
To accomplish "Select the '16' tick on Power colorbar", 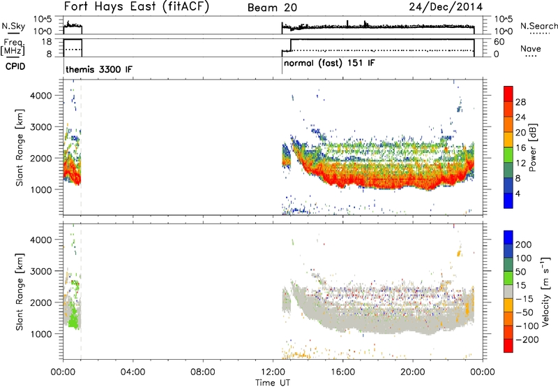I will point(520,148).
